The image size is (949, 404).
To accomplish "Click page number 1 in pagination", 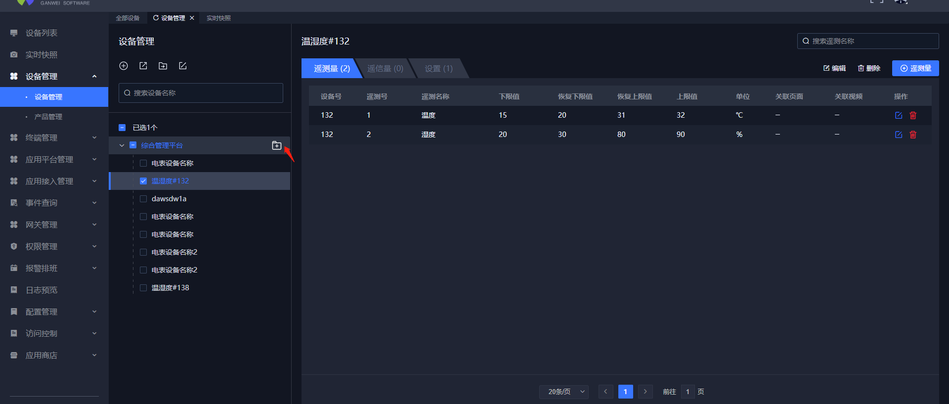I will [625, 392].
